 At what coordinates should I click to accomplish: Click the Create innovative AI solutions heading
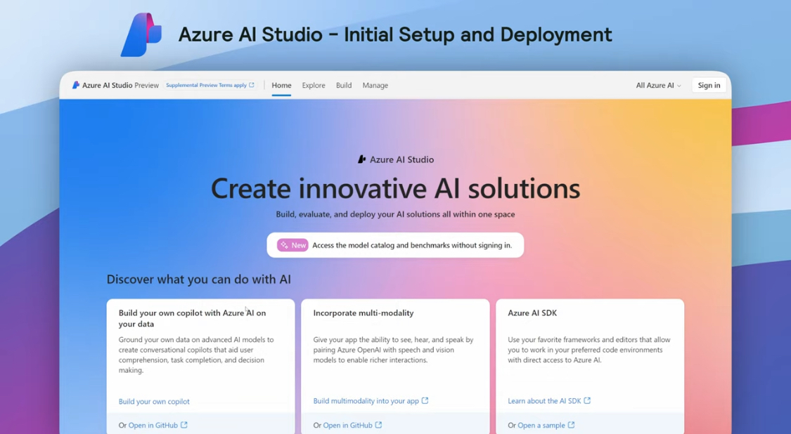395,188
